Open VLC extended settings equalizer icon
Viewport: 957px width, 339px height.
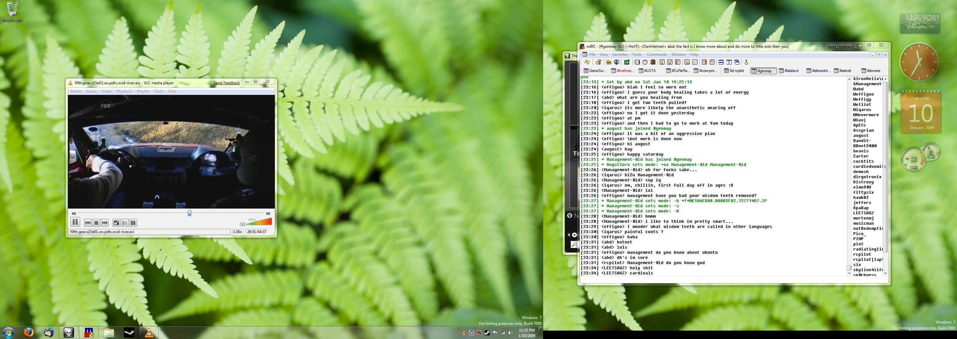(134, 222)
